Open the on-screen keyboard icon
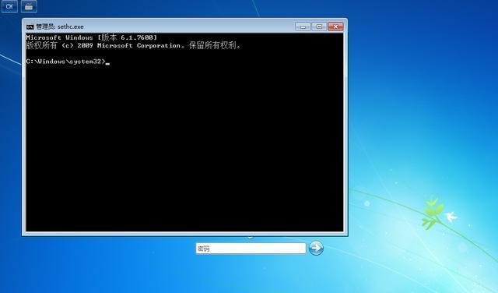 click(29, 6)
